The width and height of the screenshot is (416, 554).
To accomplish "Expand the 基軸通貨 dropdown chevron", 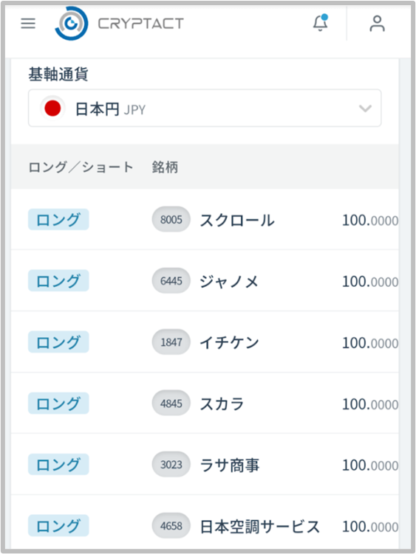I will pyautogui.click(x=365, y=108).
